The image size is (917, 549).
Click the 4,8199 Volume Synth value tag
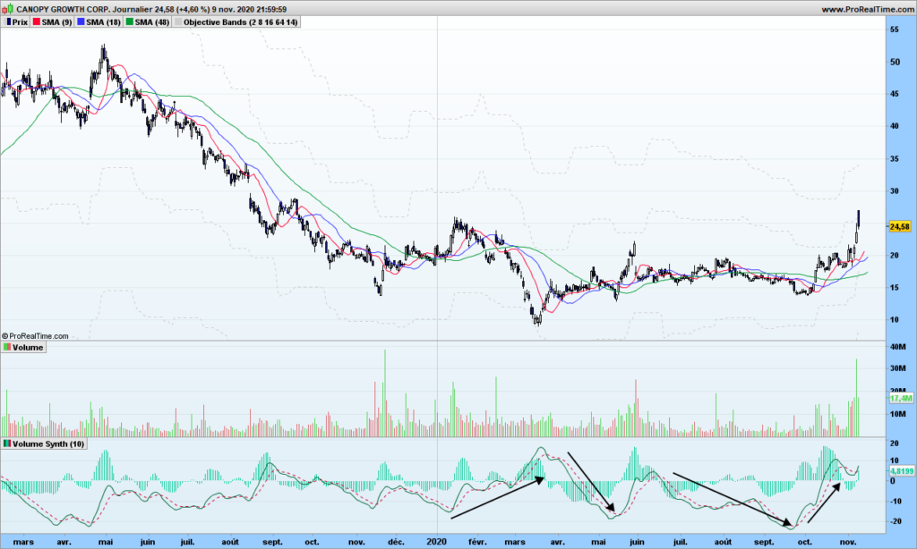(901, 470)
